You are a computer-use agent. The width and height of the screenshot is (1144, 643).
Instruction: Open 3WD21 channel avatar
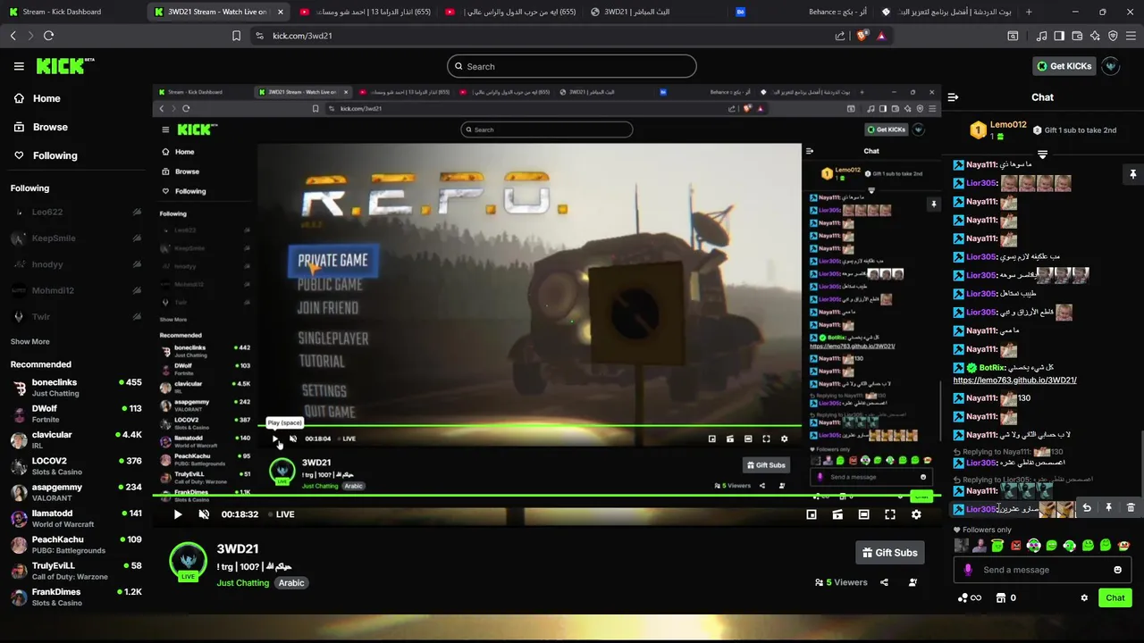pyautogui.click(x=188, y=562)
